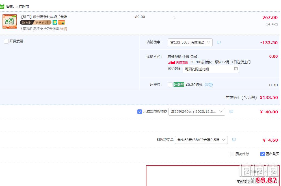Expand the 88VIP专享 省4.68元 dropdown
This screenshot has height=186, width=281.
click(201, 140)
